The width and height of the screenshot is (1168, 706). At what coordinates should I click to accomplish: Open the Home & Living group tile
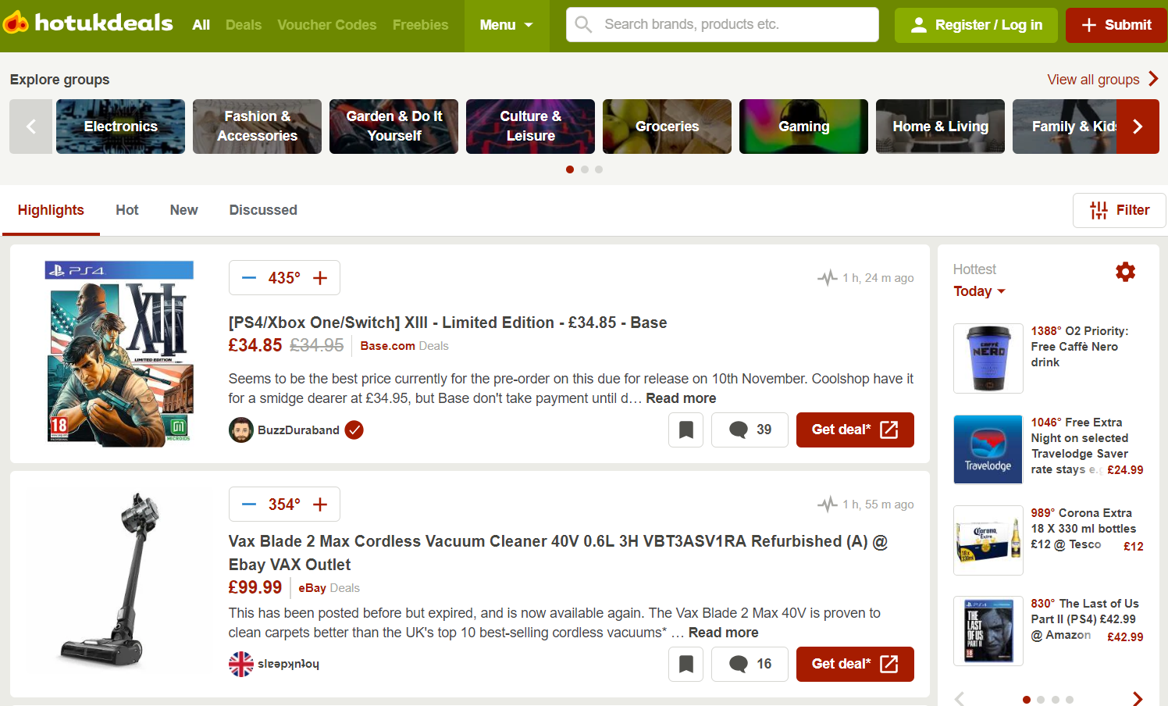(x=940, y=127)
